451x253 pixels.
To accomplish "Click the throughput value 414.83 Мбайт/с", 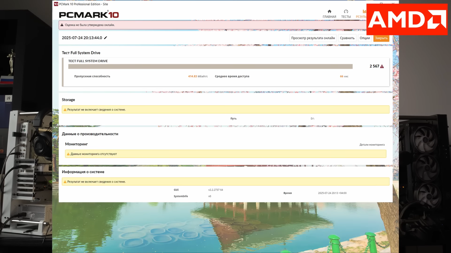I will (x=198, y=76).
